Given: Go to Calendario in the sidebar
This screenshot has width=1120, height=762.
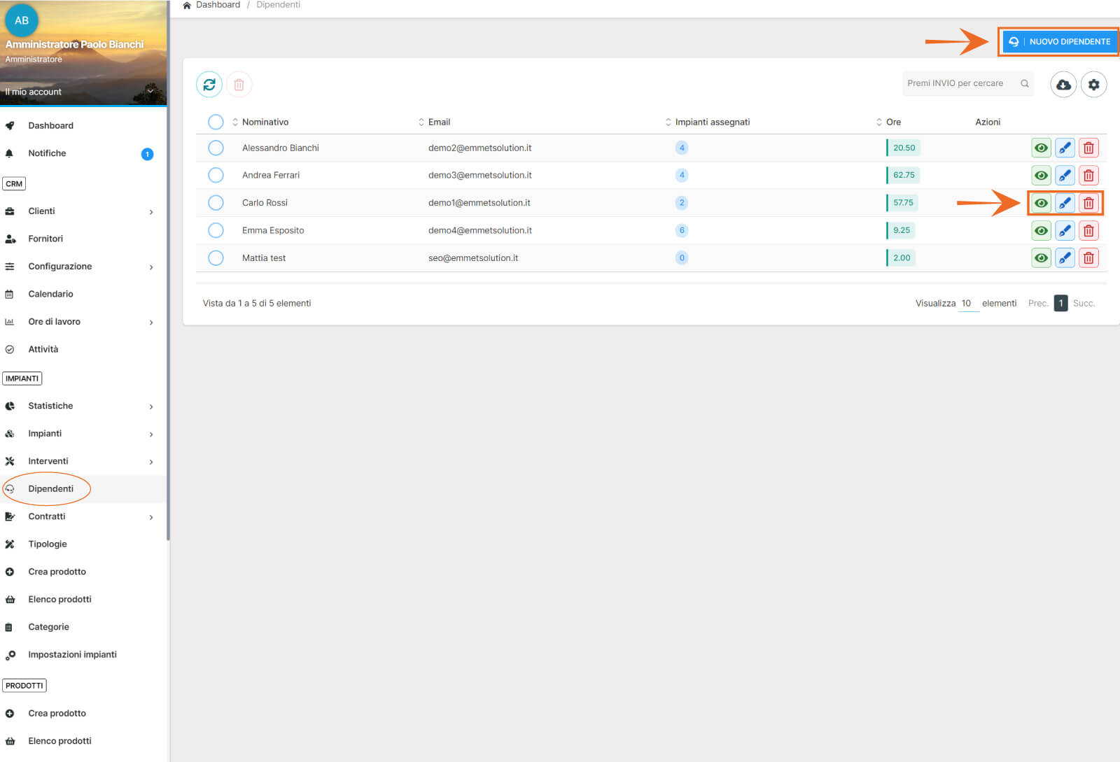Looking at the screenshot, I should click(x=50, y=294).
